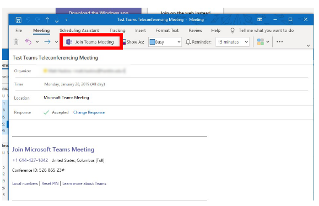Go to next item with down arrow
The height and width of the screenshot is (206, 319).
click(x=57, y=20)
